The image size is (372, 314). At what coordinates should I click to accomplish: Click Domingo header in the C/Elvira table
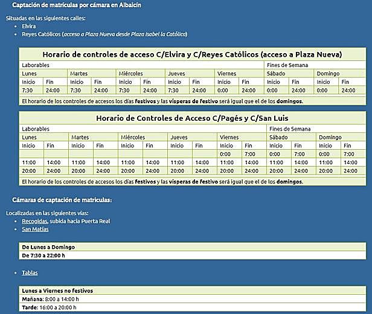click(x=329, y=73)
